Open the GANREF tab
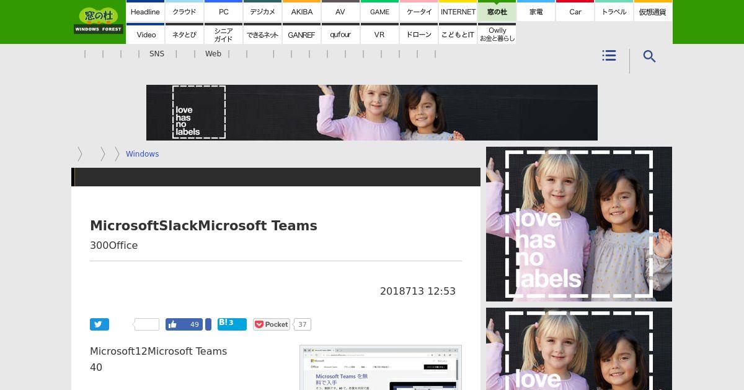Screen dimensions: 744x390 point(301,34)
